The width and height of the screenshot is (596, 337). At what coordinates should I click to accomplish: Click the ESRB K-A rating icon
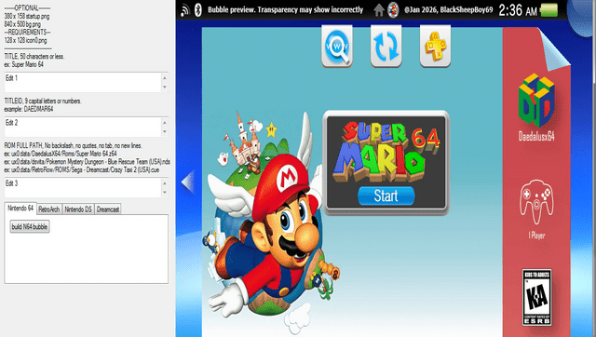click(536, 297)
